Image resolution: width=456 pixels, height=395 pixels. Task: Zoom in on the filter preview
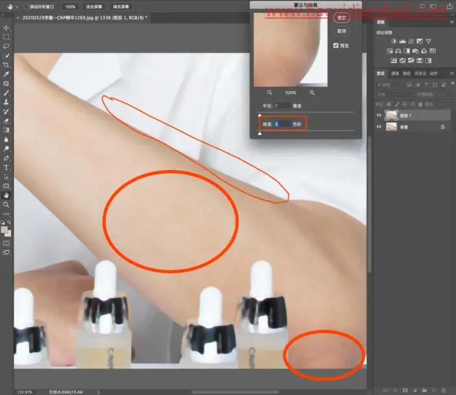click(312, 92)
